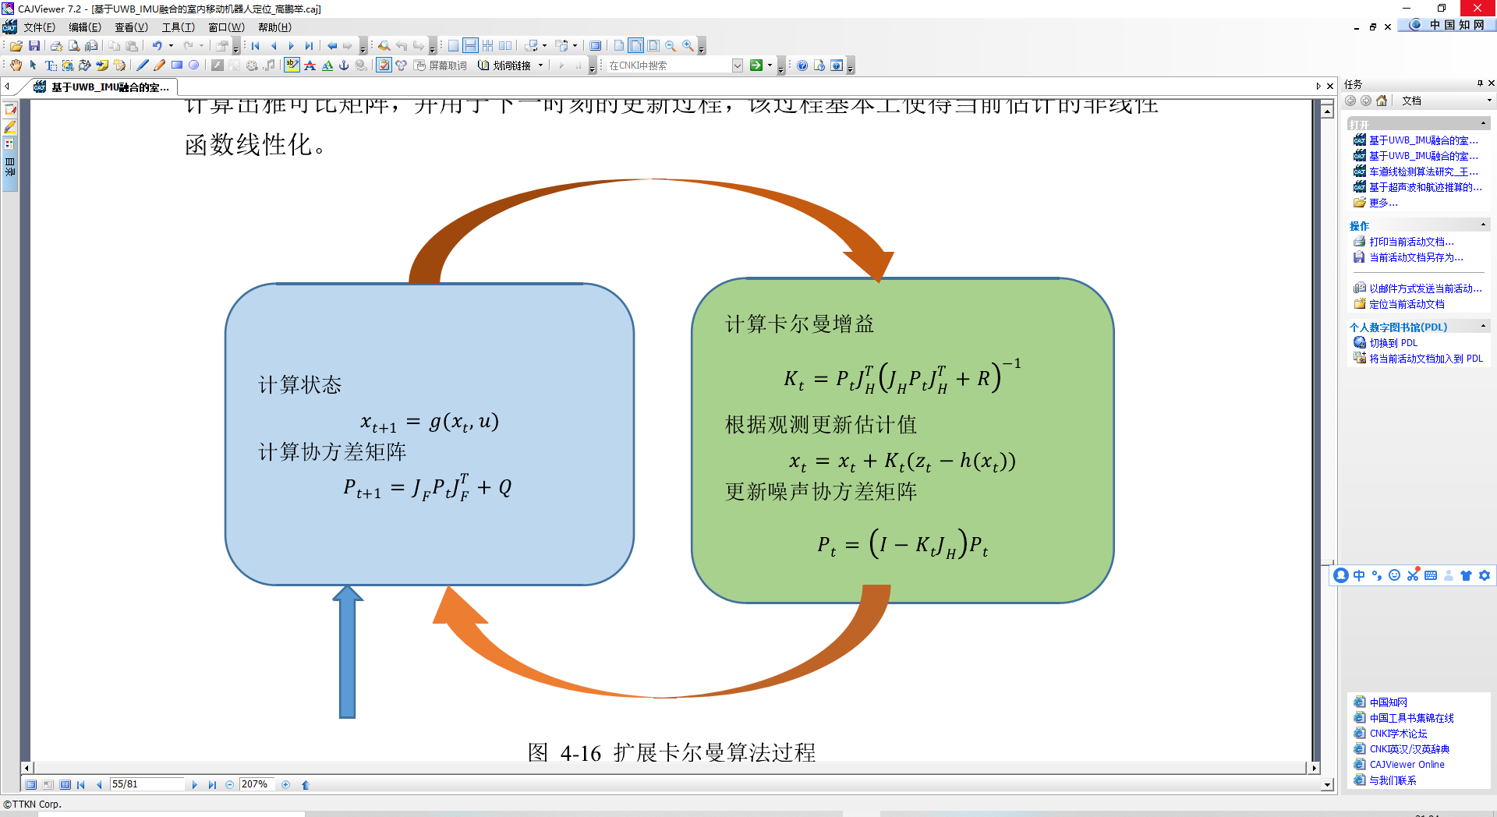Zoom in using the magnifier plus icon
Screen dimensions: 1497x817
pyautogui.click(x=688, y=45)
